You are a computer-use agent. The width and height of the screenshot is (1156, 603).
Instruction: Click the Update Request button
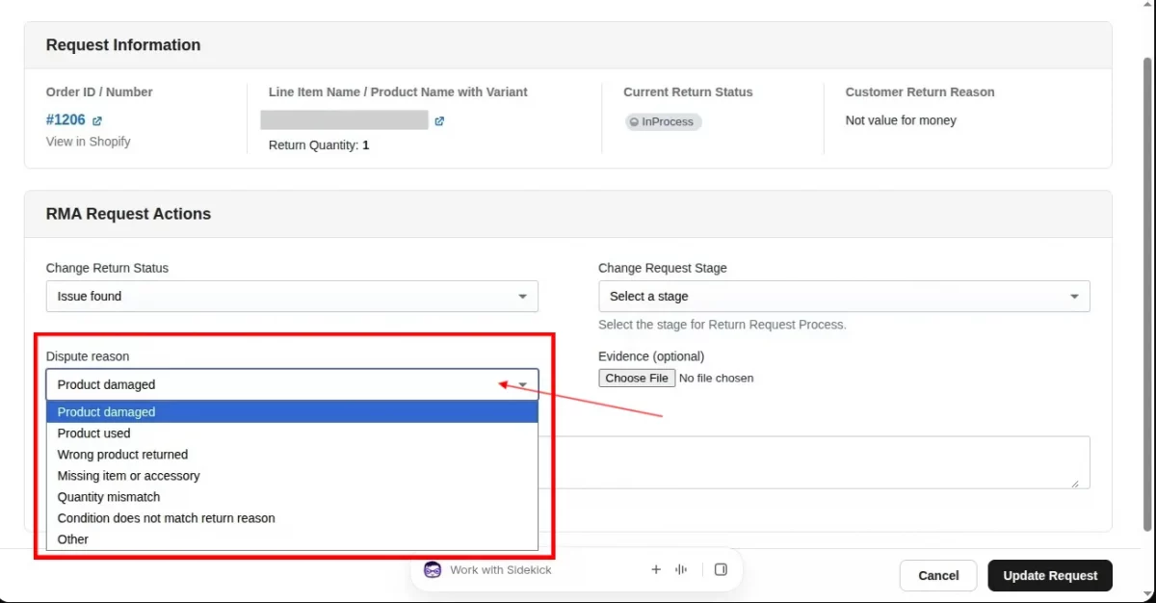pyautogui.click(x=1050, y=576)
